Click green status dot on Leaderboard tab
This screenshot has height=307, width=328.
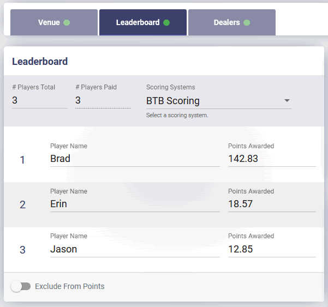pyautogui.click(x=166, y=22)
